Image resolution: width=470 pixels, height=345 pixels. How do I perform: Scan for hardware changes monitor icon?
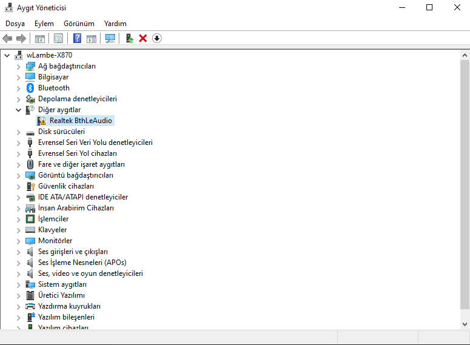(110, 38)
